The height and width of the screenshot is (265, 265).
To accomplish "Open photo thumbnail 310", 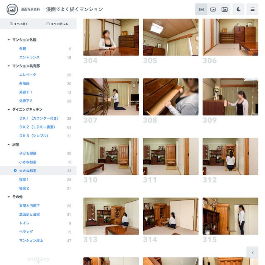I will point(111,157).
